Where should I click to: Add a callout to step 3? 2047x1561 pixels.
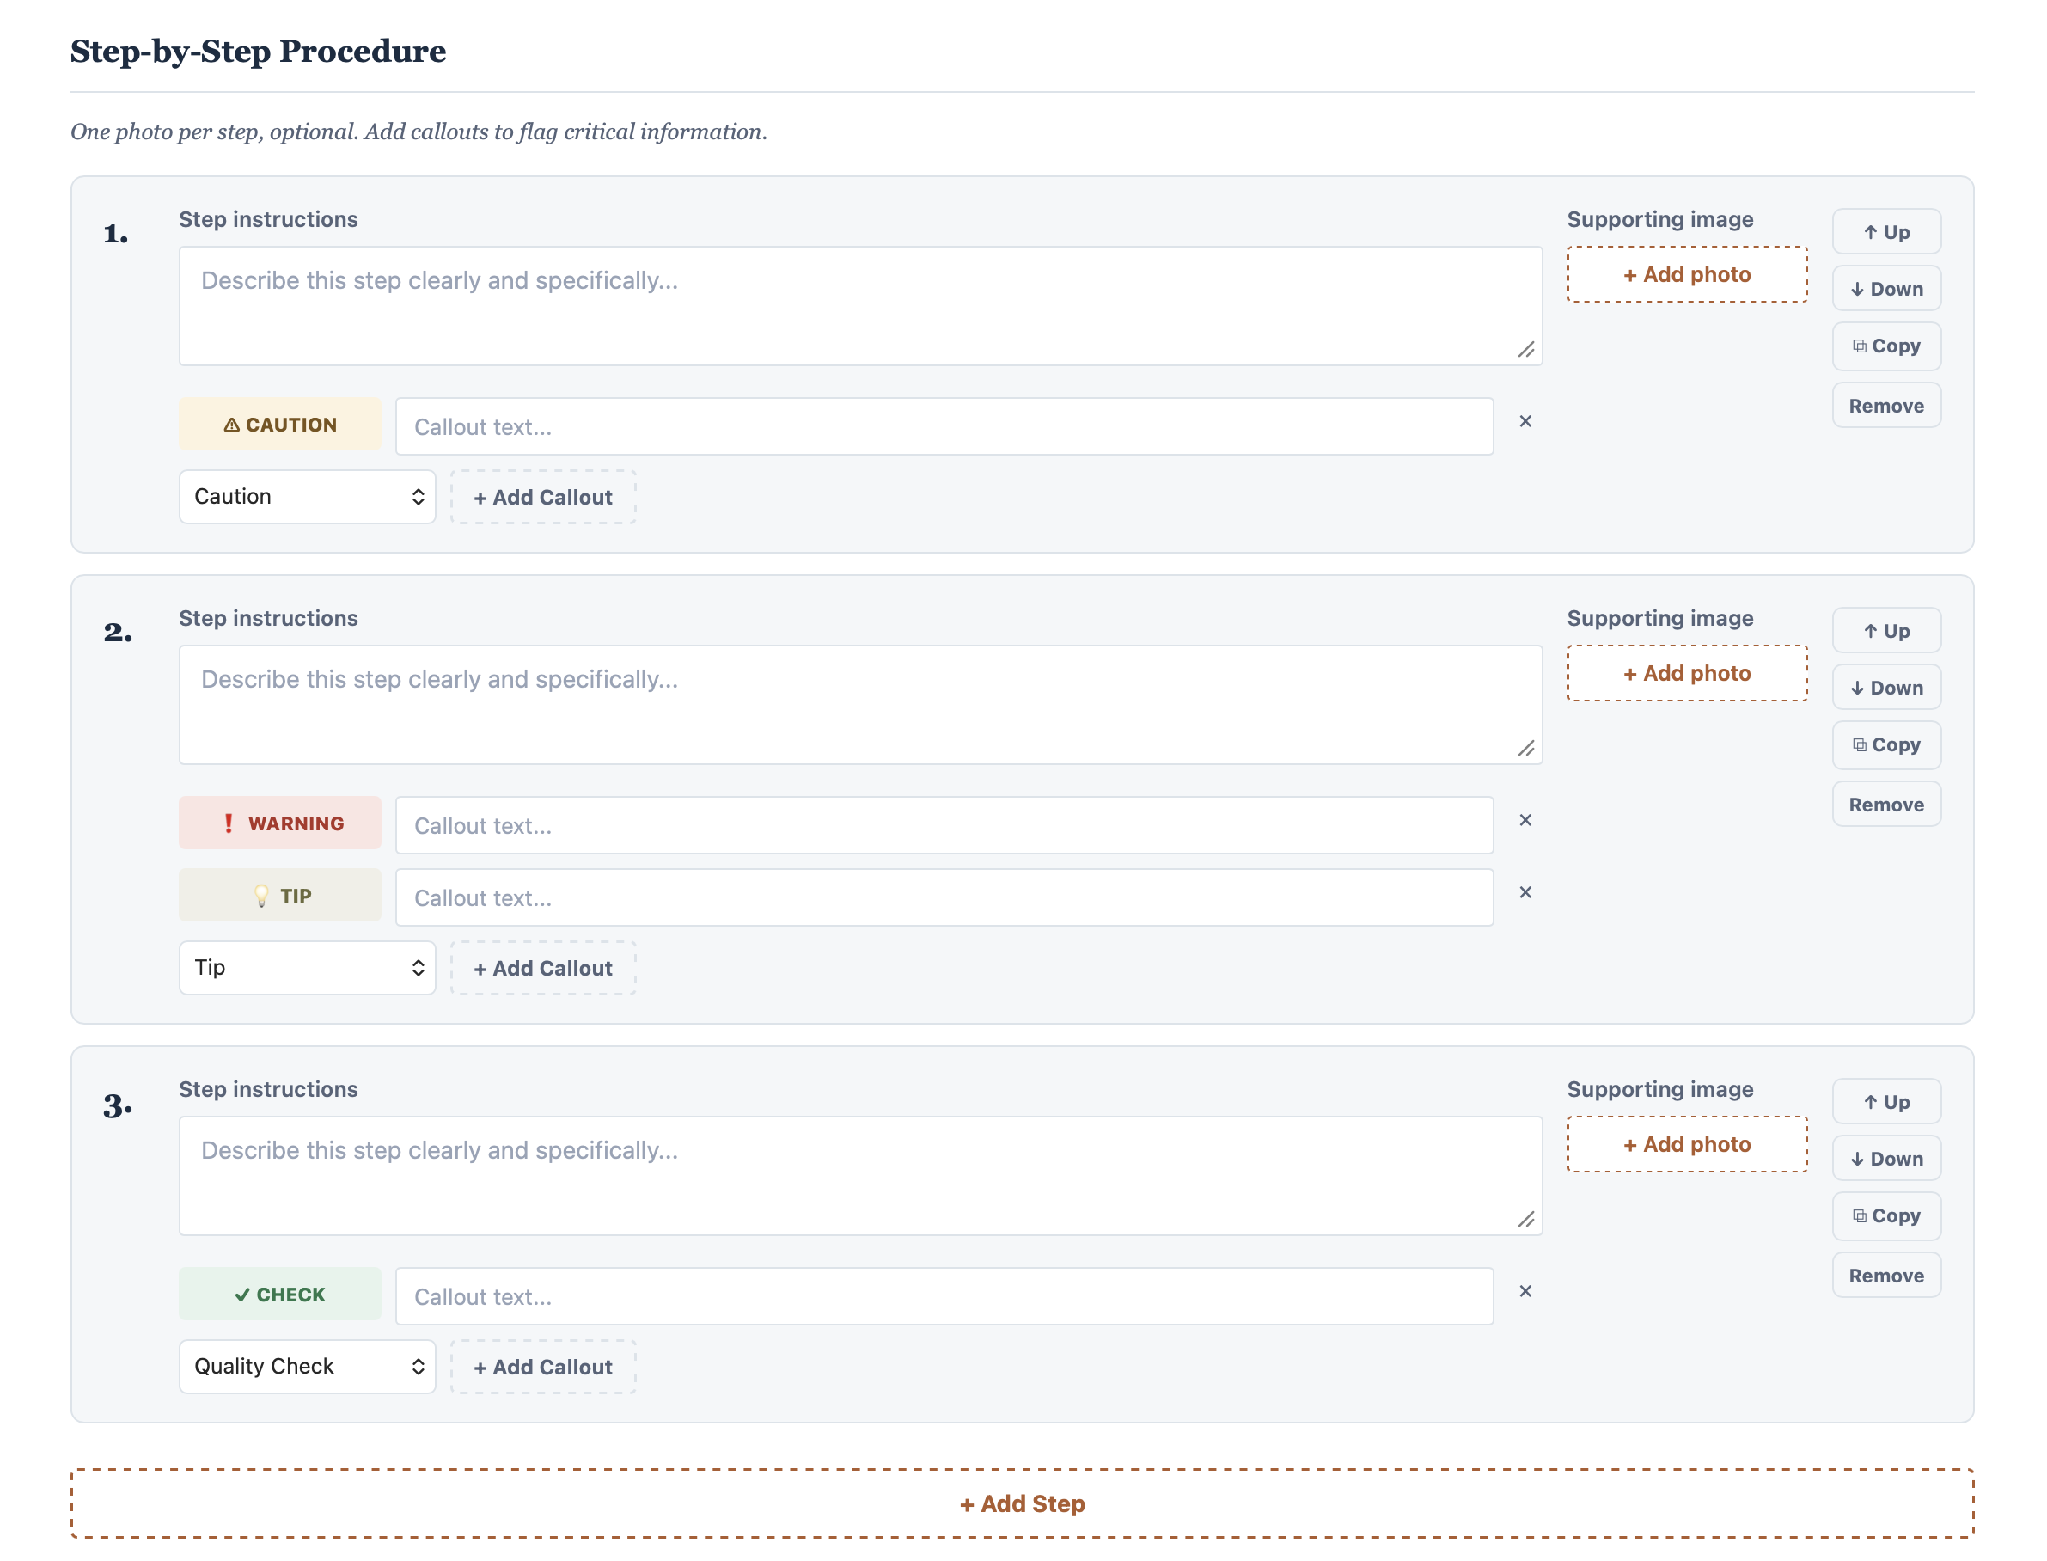point(543,1367)
